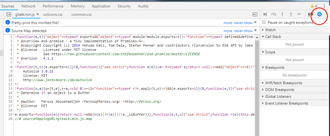Click "never show" in Source Map infobar
Image resolution: width=330 pixels, height=136 pixels.
click(x=243, y=31)
